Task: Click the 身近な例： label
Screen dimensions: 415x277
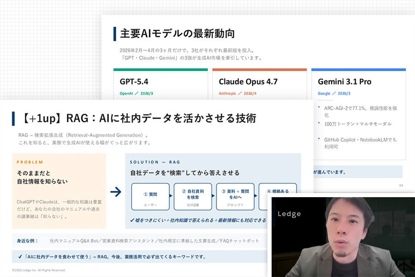Action: click(x=27, y=241)
